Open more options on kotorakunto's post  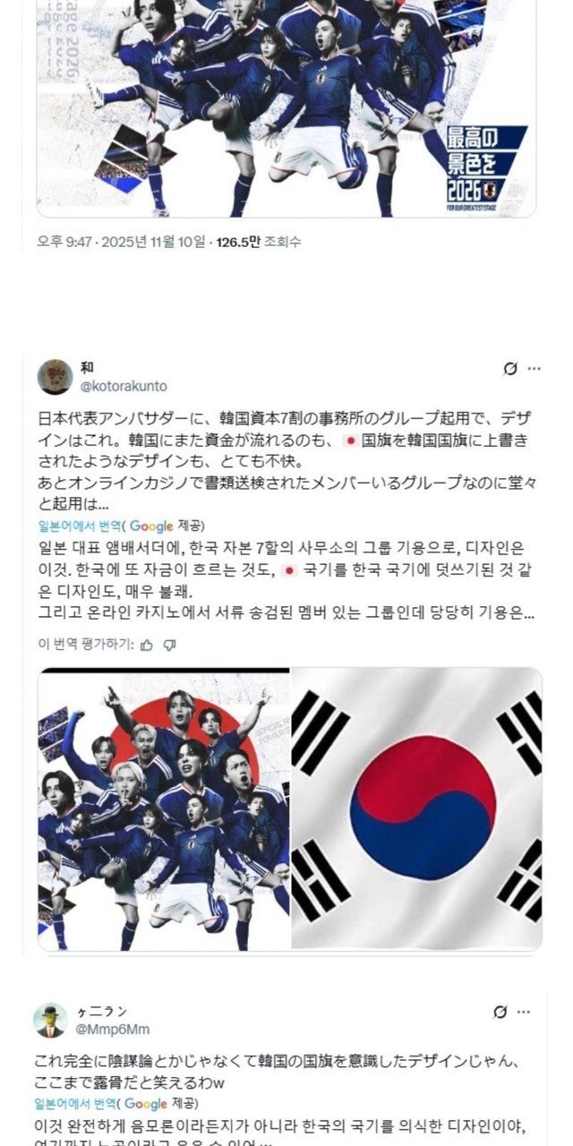click(x=535, y=368)
